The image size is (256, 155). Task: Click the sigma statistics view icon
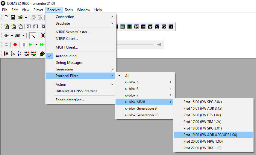(44, 26)
